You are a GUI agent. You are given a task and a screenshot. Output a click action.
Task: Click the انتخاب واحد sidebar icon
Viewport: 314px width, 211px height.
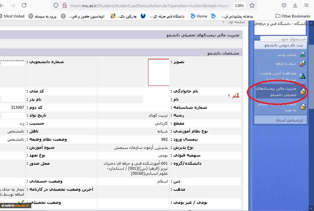coord(302,54)
